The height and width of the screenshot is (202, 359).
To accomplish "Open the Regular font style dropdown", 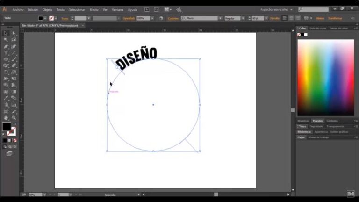I will (243, 18).
